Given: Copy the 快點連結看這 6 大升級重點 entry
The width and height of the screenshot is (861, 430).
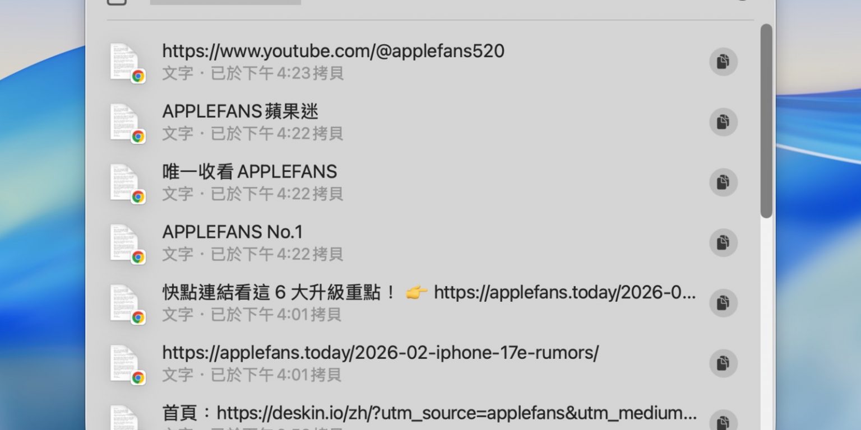Looking at the screenshot, I should coord(723,303).
